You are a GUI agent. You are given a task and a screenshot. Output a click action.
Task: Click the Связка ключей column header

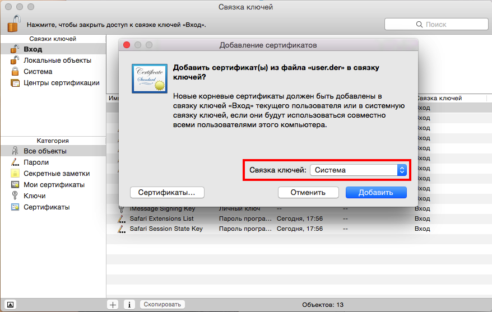click(452, 98)
